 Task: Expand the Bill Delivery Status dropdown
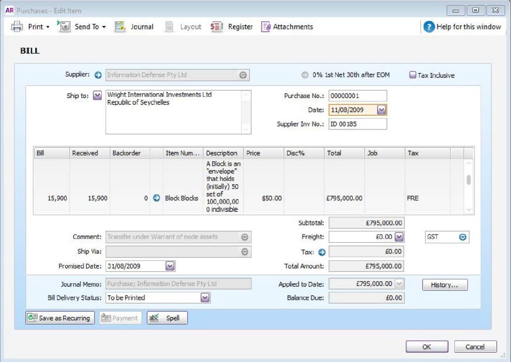coord(205,298)
